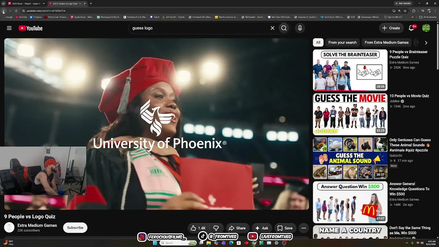Open '10 People vs Movie Quiz' title
Screen dimensions: 439x247
point(409,96)
